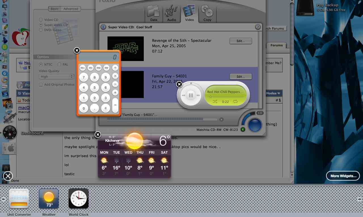Switch to the Copy tab in Roxio

coord(207,14)
